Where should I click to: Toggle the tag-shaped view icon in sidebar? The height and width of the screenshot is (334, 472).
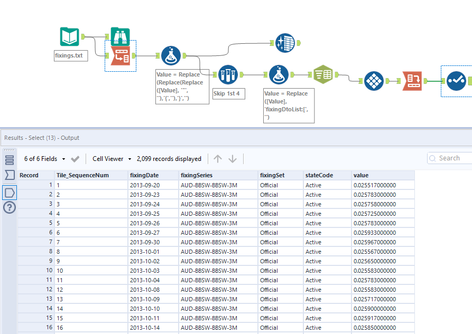8,193
